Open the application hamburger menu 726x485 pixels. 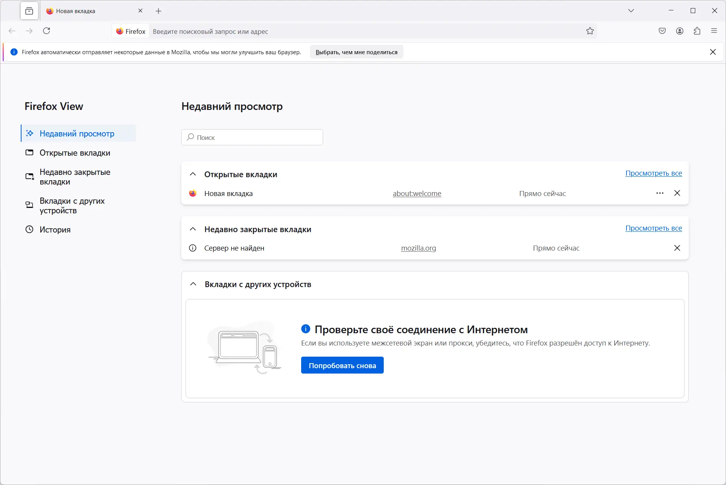point(714,31)
